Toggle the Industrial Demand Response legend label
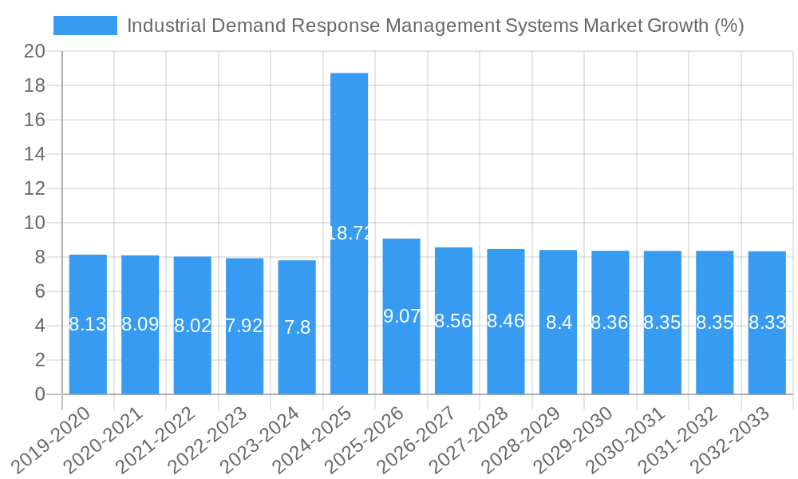 (x=435, y=26)
